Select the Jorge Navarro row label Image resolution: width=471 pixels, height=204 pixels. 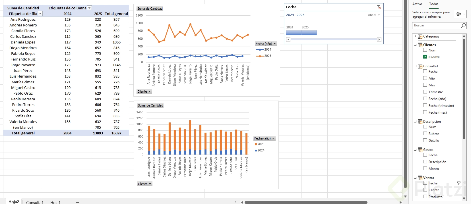pyautogui.click(x=23, y=65)
